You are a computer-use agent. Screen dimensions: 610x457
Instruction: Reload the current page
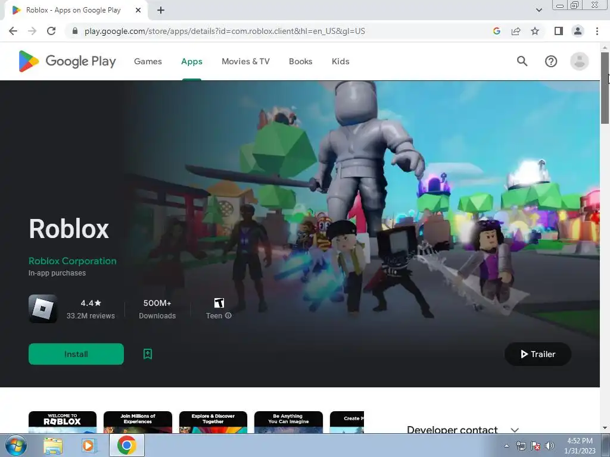click(51, 31)
